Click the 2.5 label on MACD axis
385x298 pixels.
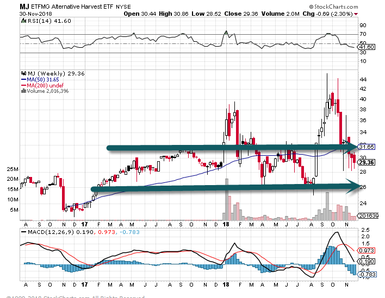[x=365, y=230]
